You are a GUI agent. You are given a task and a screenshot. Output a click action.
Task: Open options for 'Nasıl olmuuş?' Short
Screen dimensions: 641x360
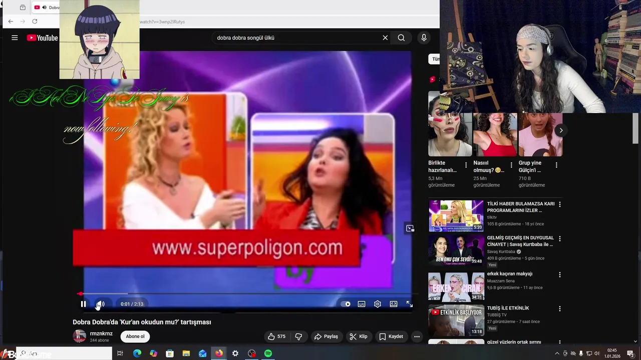[x=511, y=165]
